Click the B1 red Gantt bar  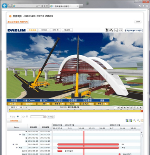coord(88,144)
